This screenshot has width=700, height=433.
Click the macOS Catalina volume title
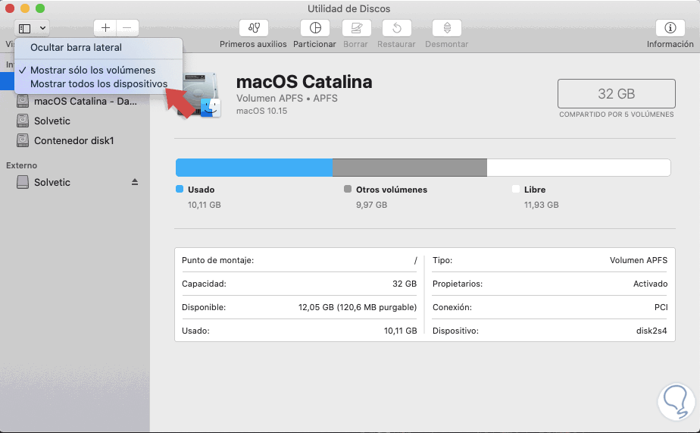(x=304, y=82)
